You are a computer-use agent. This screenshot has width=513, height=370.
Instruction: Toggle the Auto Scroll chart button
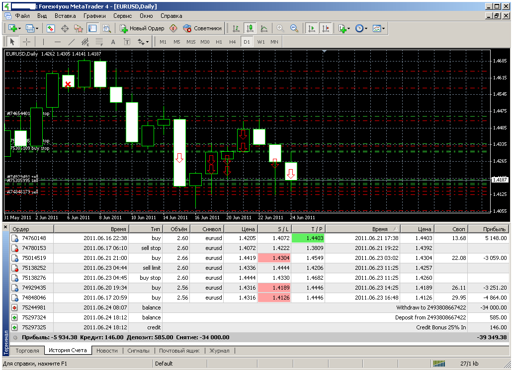tap(312, 28)
